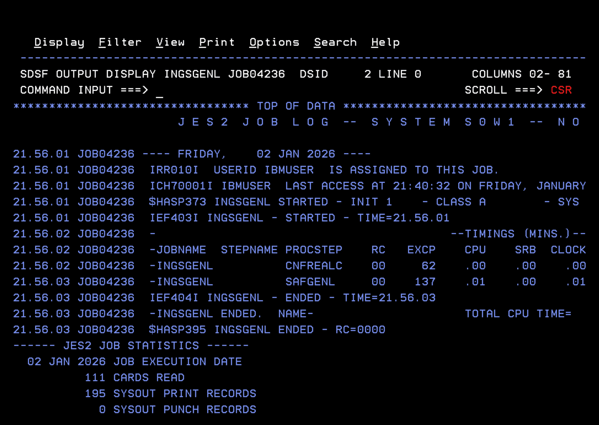Screen dimensions: 599x425
Task: Open the View menu
Action: tap(171, 42)
